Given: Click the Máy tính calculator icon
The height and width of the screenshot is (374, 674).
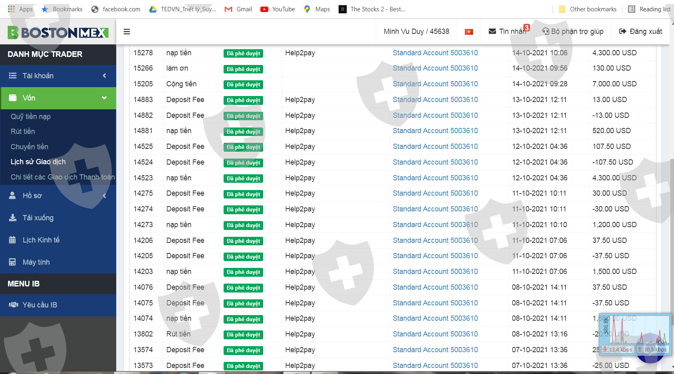Looking at the screenshot, I should (13, 262).
